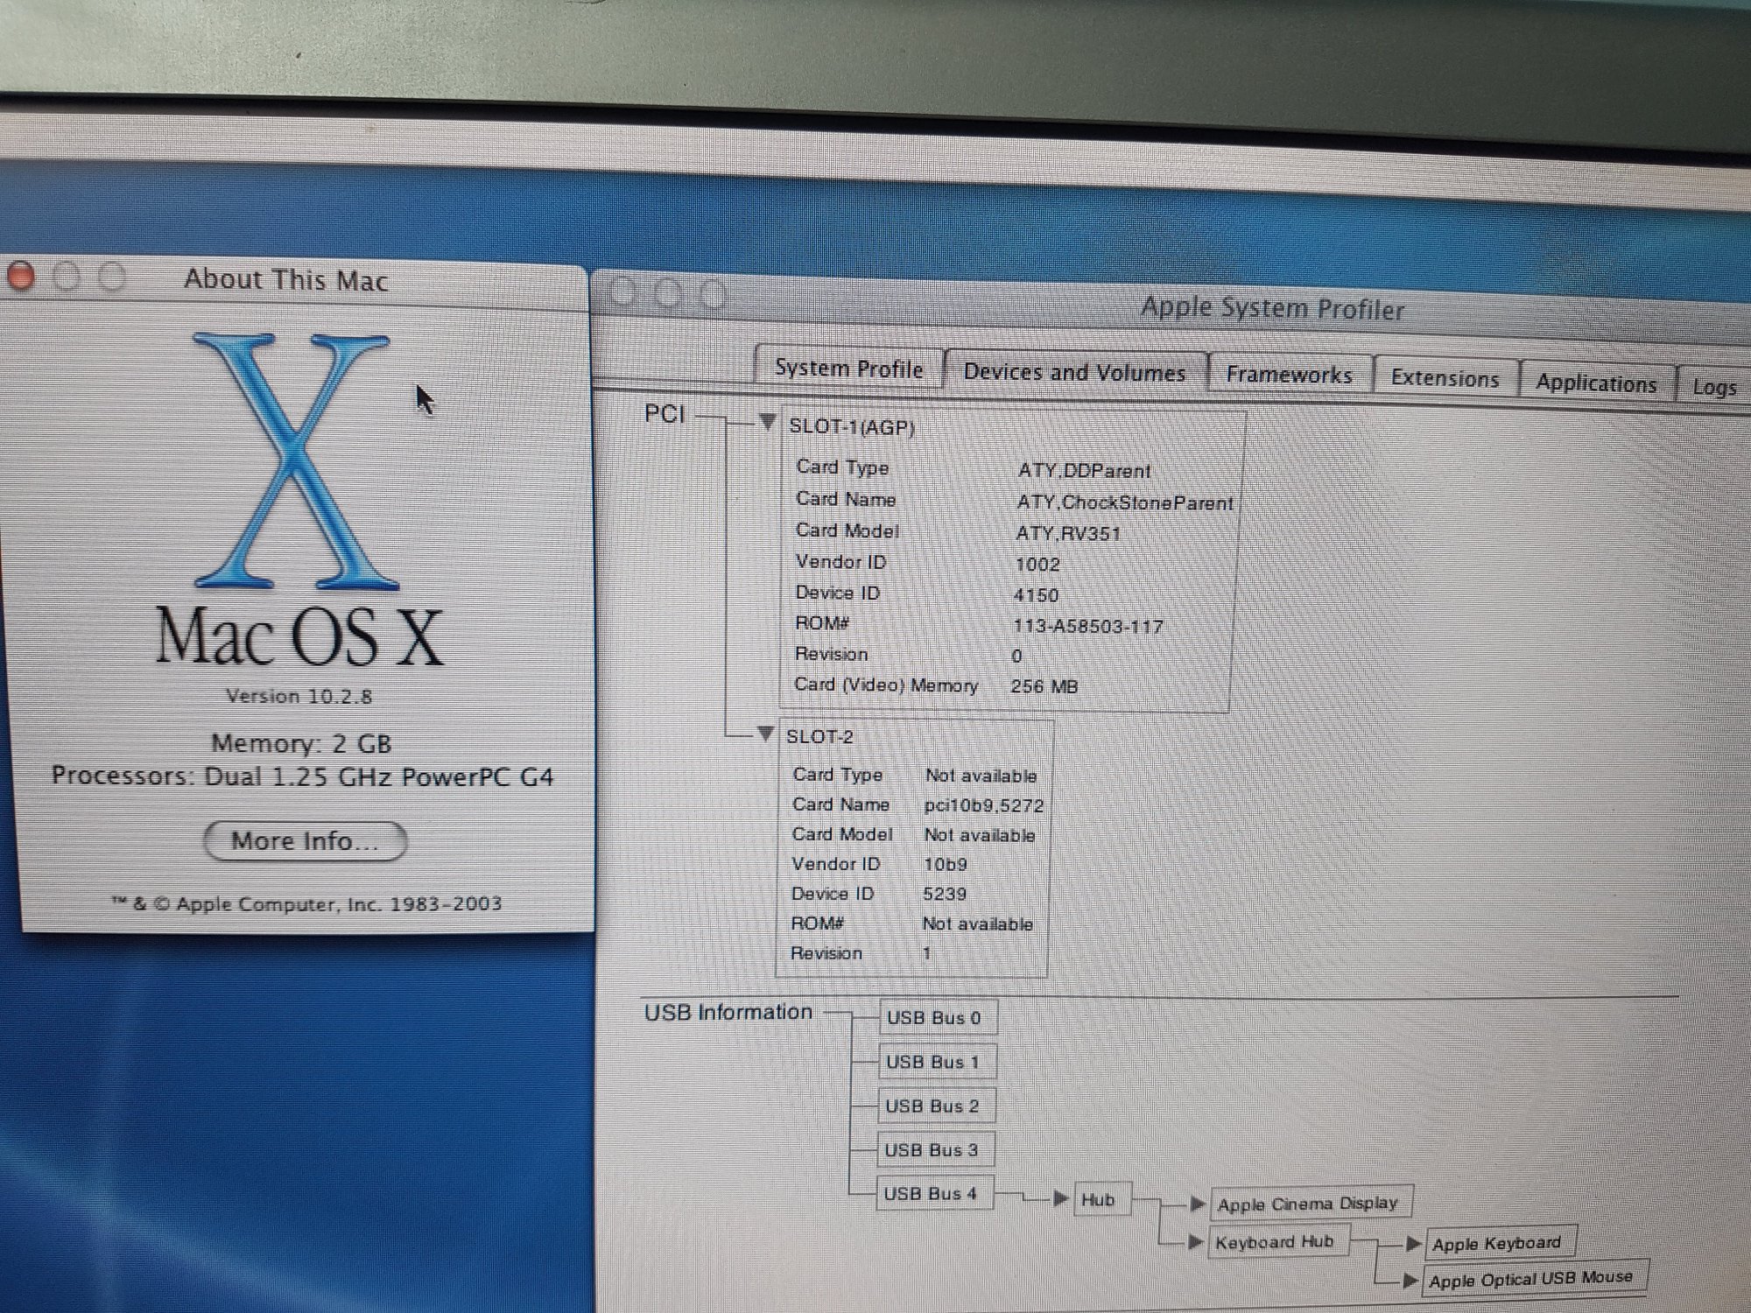The width and height of the screenshot is (1751, 1313).
Task: Click the 256 MB video memory value
Action: pos(1044,686)
